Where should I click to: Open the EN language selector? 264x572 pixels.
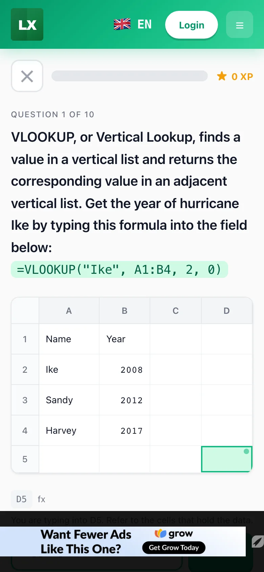point(145,24)
